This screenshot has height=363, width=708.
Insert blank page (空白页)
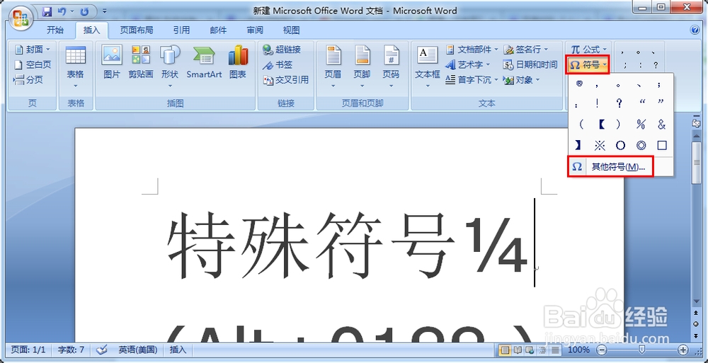point(33,64)
